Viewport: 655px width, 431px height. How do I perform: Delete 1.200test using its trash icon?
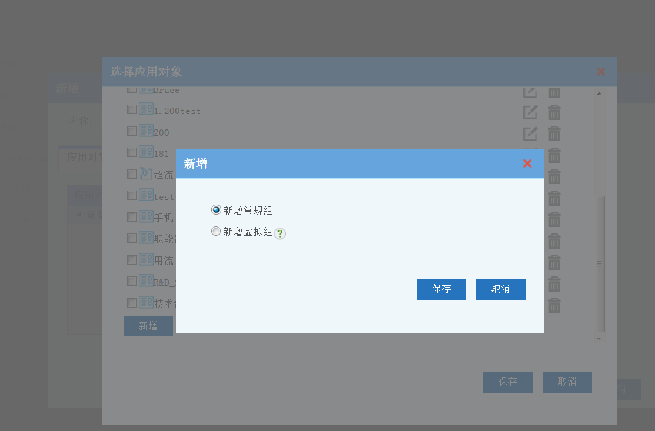tap(554, 112)
